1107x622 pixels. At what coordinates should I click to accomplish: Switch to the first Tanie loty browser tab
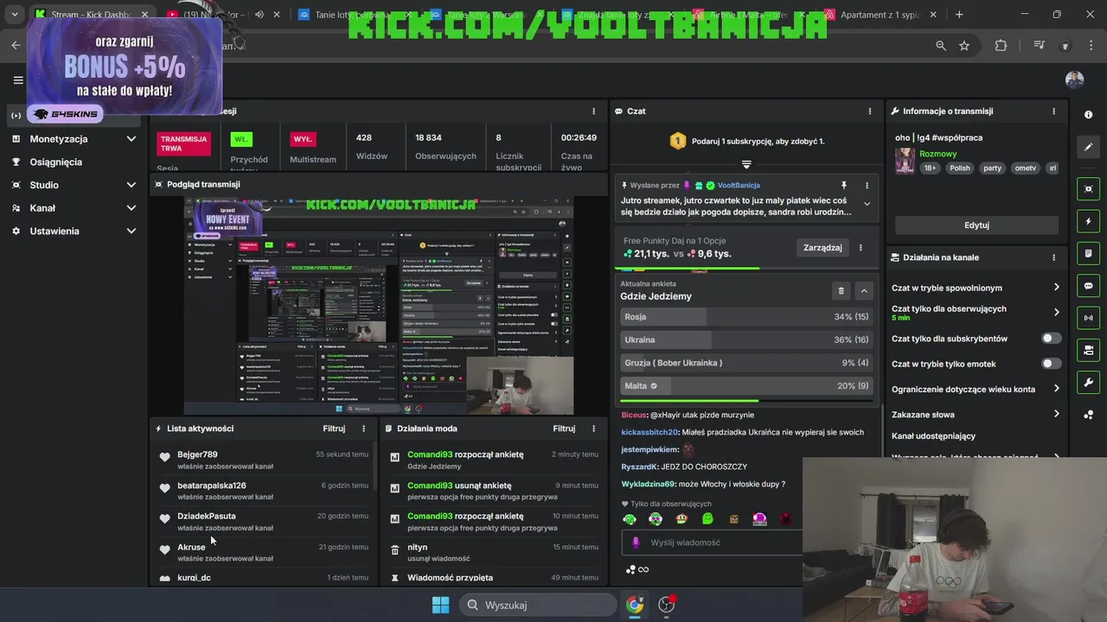point(356,15)
